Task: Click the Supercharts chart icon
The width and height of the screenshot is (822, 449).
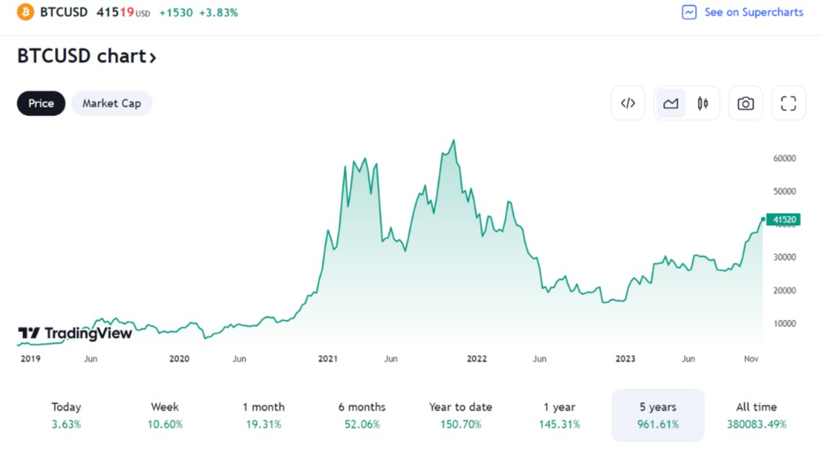Action: (x=689, y=12)
